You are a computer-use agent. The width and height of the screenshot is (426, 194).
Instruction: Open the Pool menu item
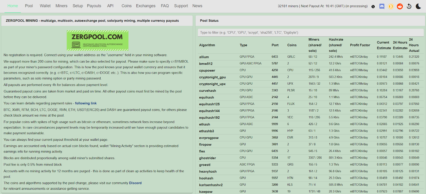coord(29,6)
